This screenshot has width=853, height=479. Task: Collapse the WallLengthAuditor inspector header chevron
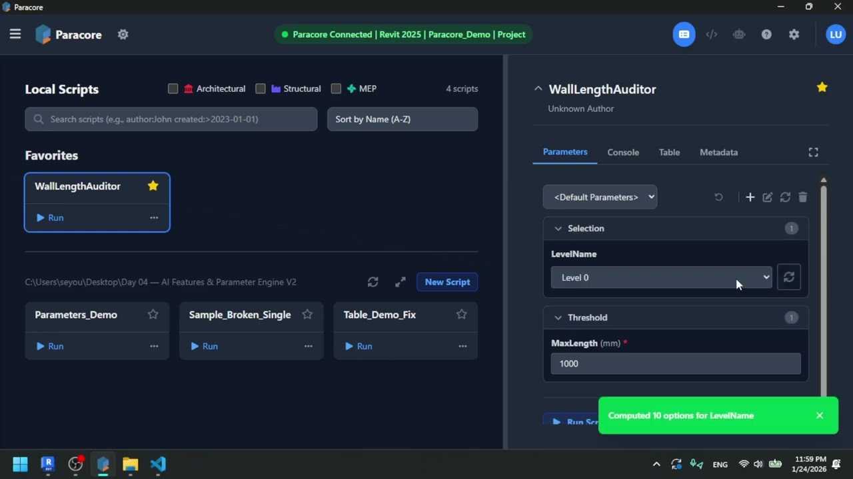538,88
